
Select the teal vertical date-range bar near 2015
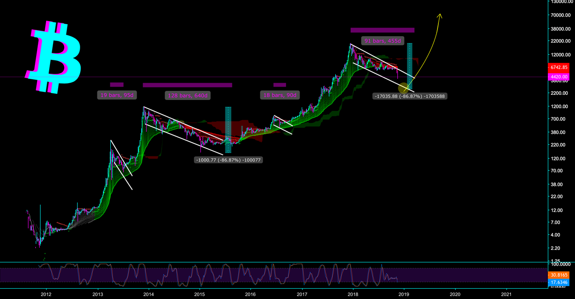(x=228, y=129)
